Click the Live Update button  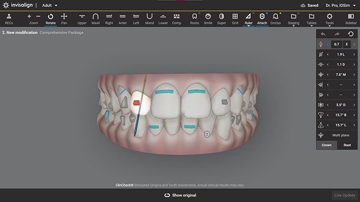(x=345, y=195)
